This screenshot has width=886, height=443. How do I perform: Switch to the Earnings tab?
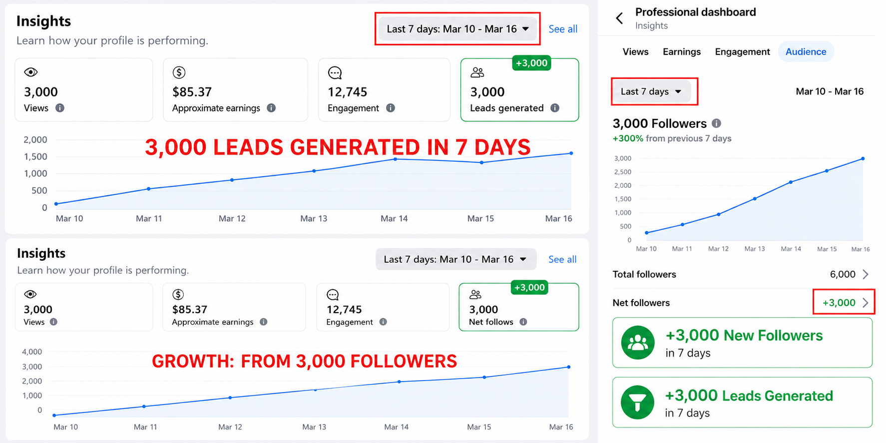[682, 52]
